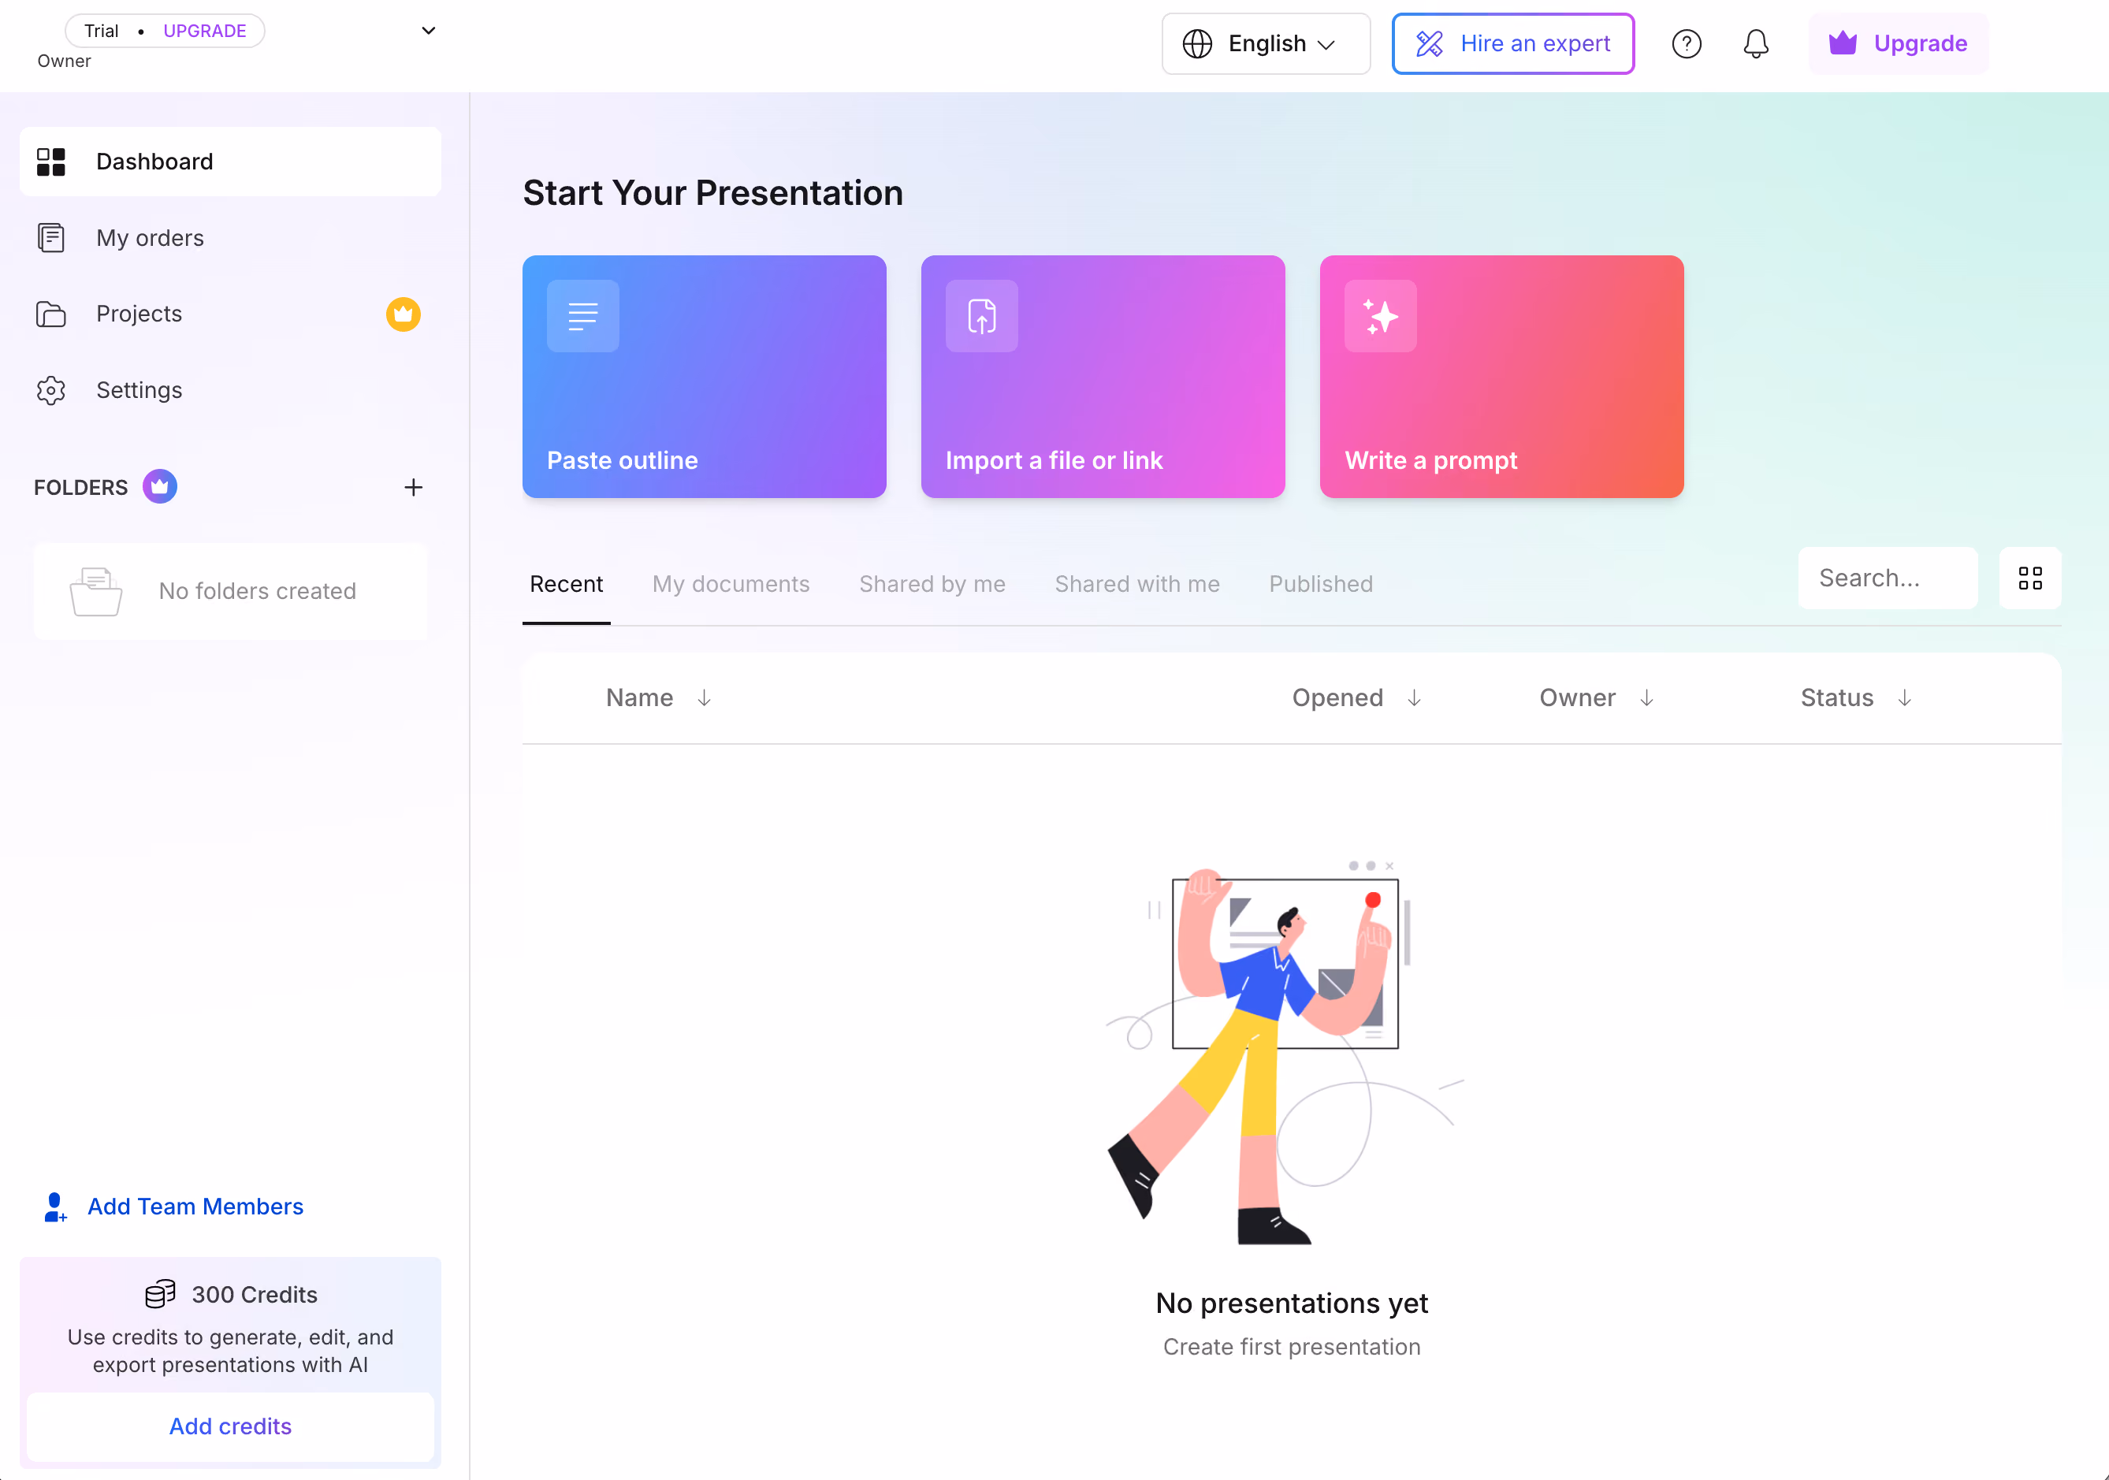The height and width of the screenshot is (1480, 2109).
Task: Click the Owner column header
Action: 1577,698
